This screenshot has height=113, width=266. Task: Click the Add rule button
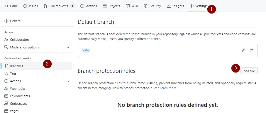(x=249, y=71)
